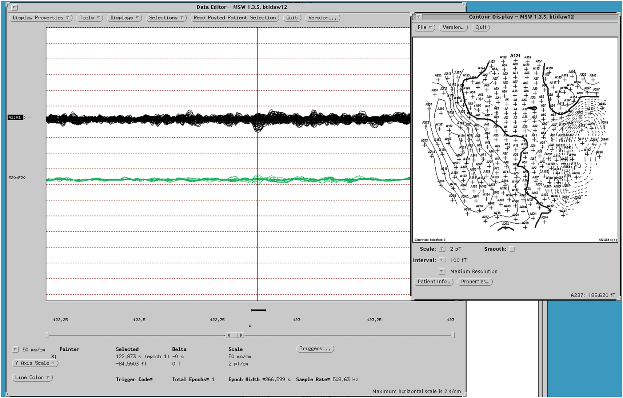Open the Y Axis Scale dropdown
Image resolution: width=623 pixels, height=398 pixels.
pyautogui.click(x=35, y=363)
